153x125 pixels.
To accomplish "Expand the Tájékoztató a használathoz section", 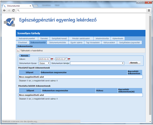I will [18, 50].
